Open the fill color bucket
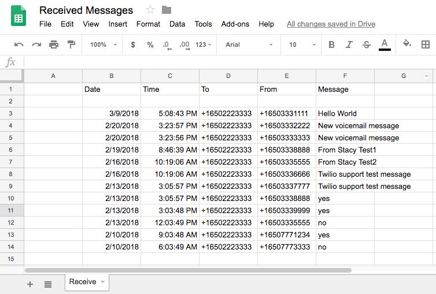This screenshot has width=436, height=294. click(407, 43)
